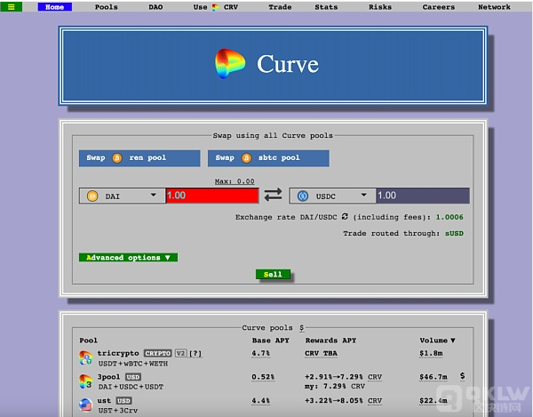
Task: Click the exchange rate value 1.0006
Action: (449, 217)
